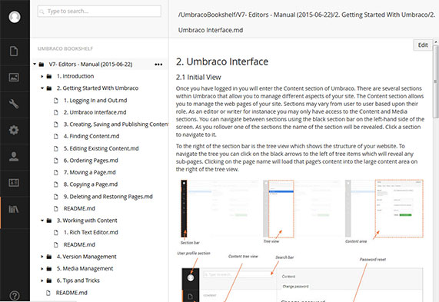The width and height of the screenshot is (439, 302).
Task: Expand the 6. Tips and Tricks arrow
Action: (42, 280)
